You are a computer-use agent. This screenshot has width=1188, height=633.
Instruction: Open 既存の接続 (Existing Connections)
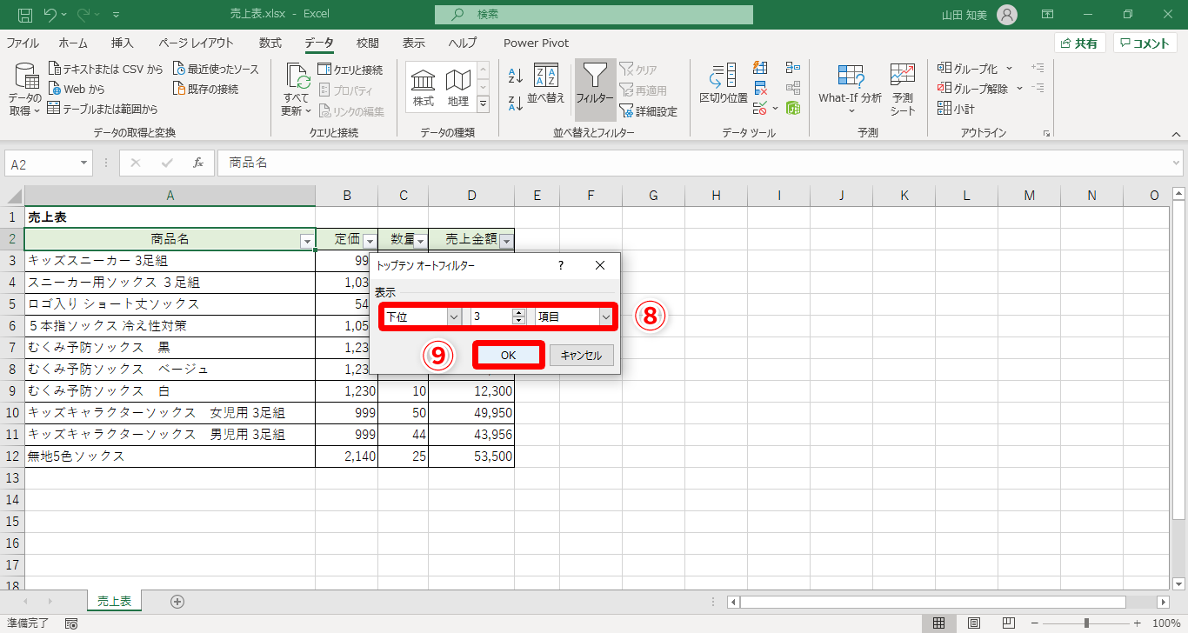[206, 89]
